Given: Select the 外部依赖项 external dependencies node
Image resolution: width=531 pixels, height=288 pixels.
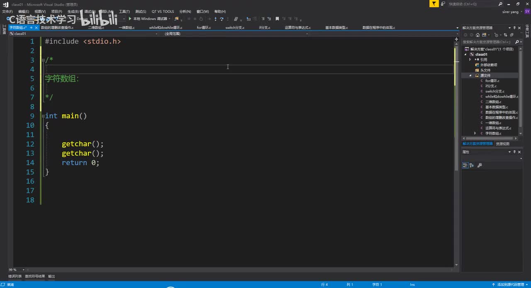Looking at the screenshot, I should coord(489,65).
